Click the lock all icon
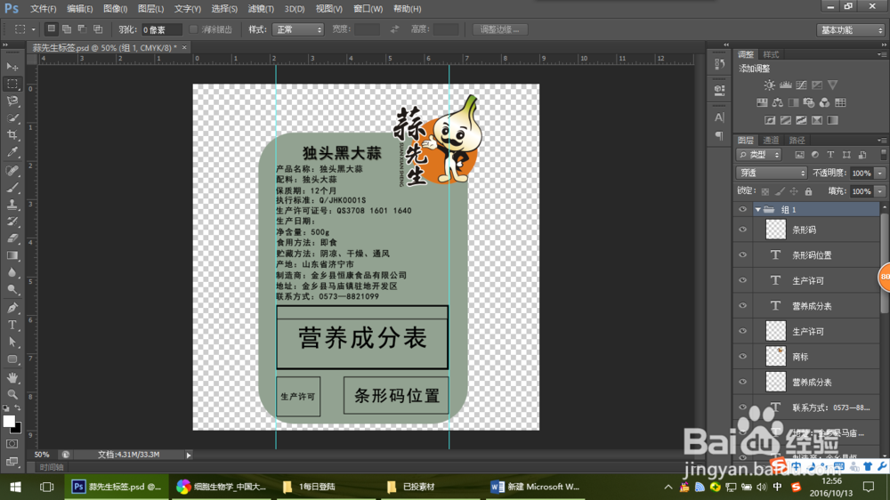The height and width of the screenshot is (500, 890). 808,191
